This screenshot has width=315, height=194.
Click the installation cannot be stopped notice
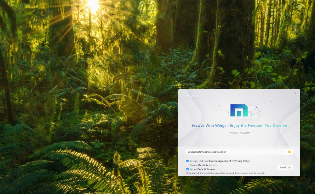point(226,173)
